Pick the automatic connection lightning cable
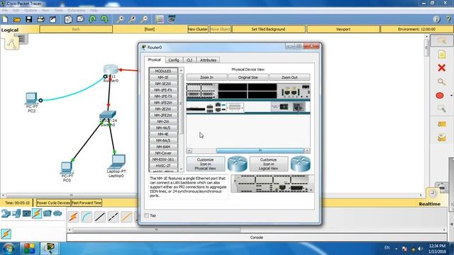The image size is (454, 255). coord(74,217)
